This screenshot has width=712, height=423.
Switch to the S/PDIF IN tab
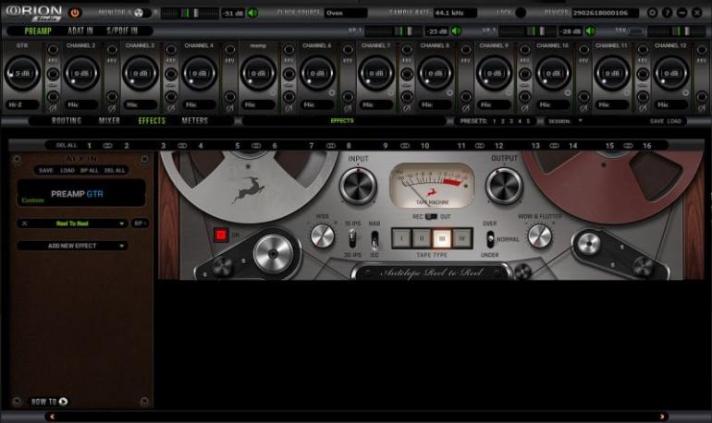(122, 30)
